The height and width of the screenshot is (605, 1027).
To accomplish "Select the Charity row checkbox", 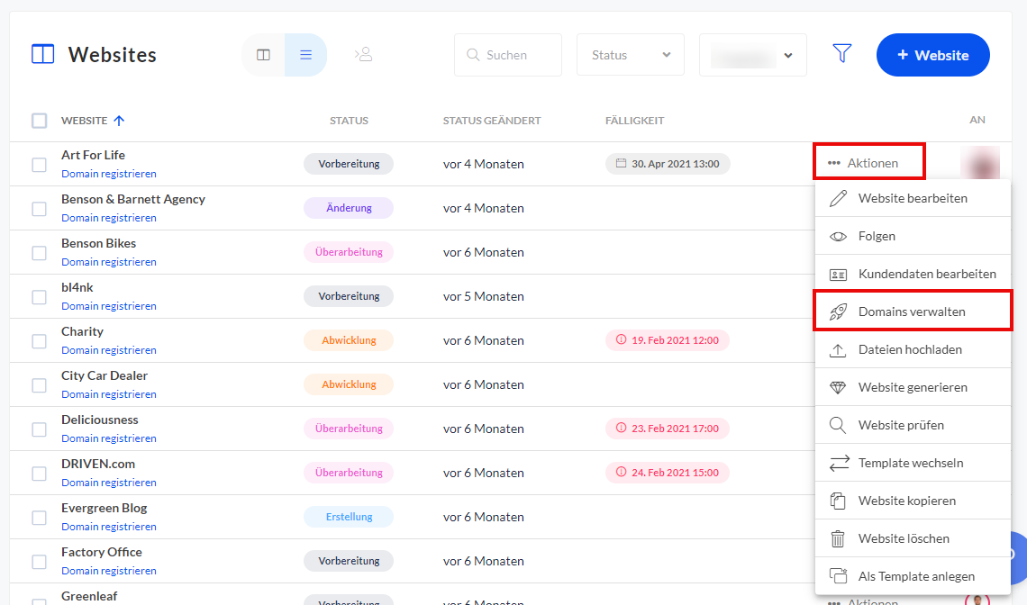I will click(40, 341).
